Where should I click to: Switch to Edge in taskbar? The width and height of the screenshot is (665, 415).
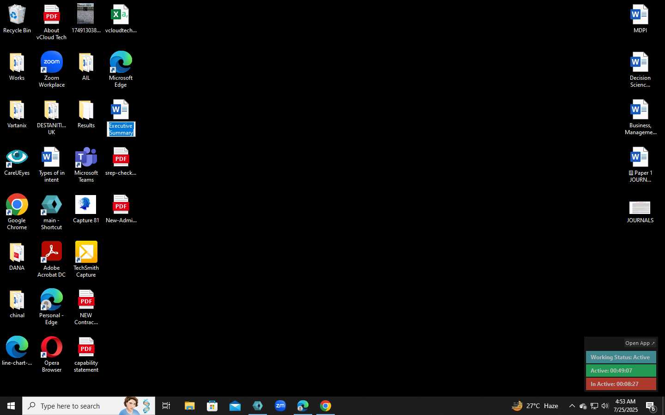pos(303,406)
